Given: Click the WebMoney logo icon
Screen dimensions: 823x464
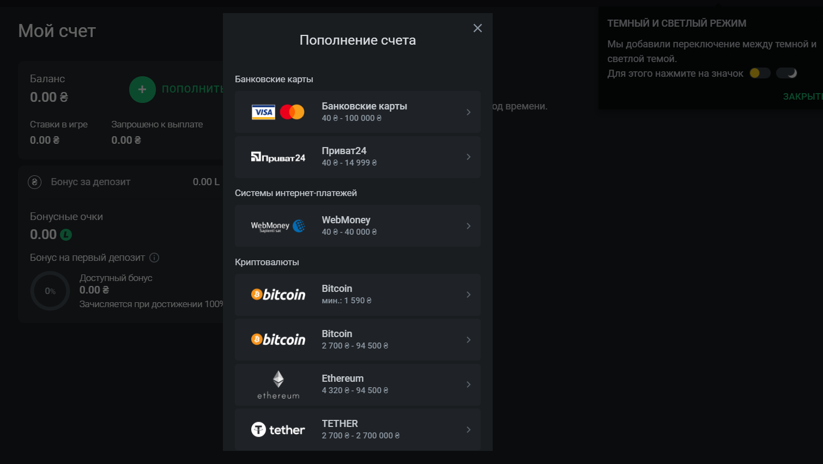Looking at the screenshot, I should point(278,226).
